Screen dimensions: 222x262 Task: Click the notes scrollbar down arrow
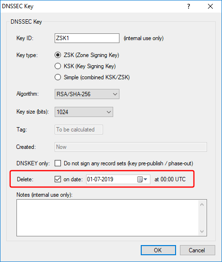tap(202, 232)
